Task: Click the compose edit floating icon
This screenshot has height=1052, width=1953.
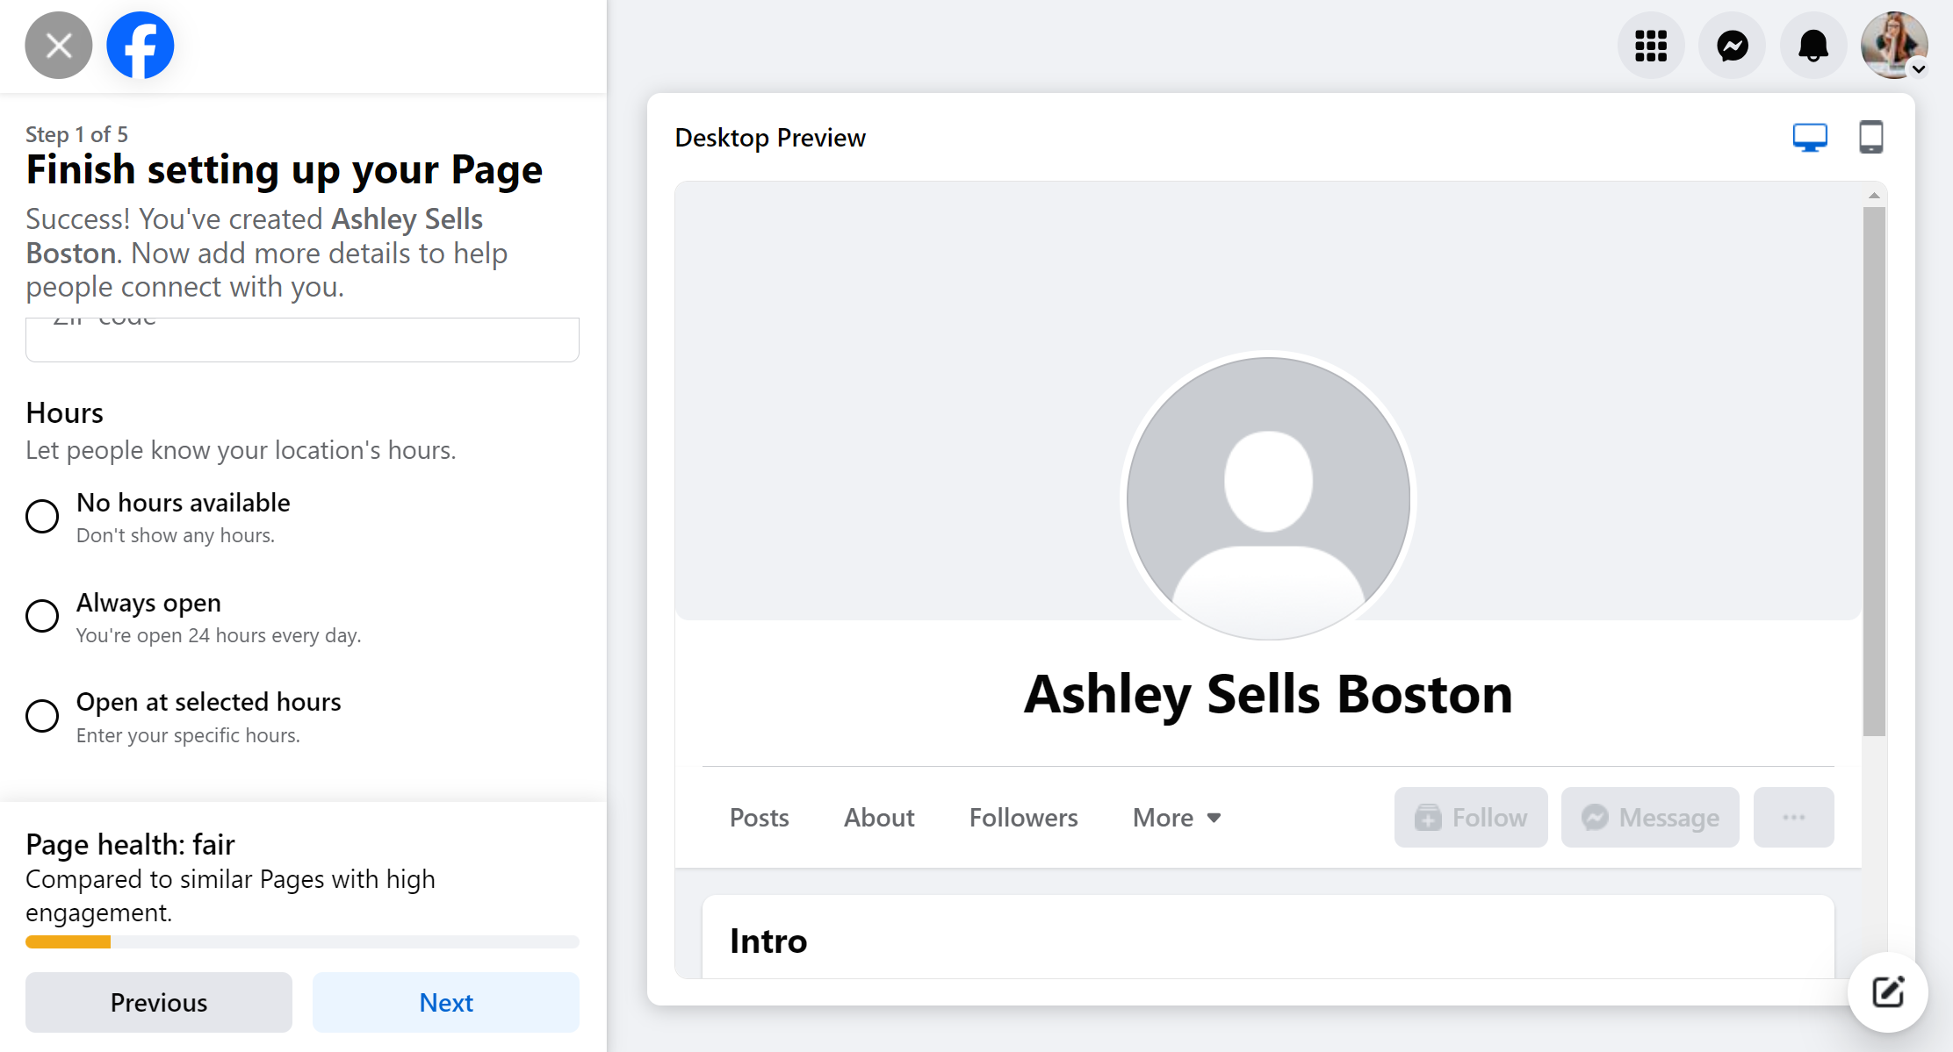Action: pos(1887,992)
